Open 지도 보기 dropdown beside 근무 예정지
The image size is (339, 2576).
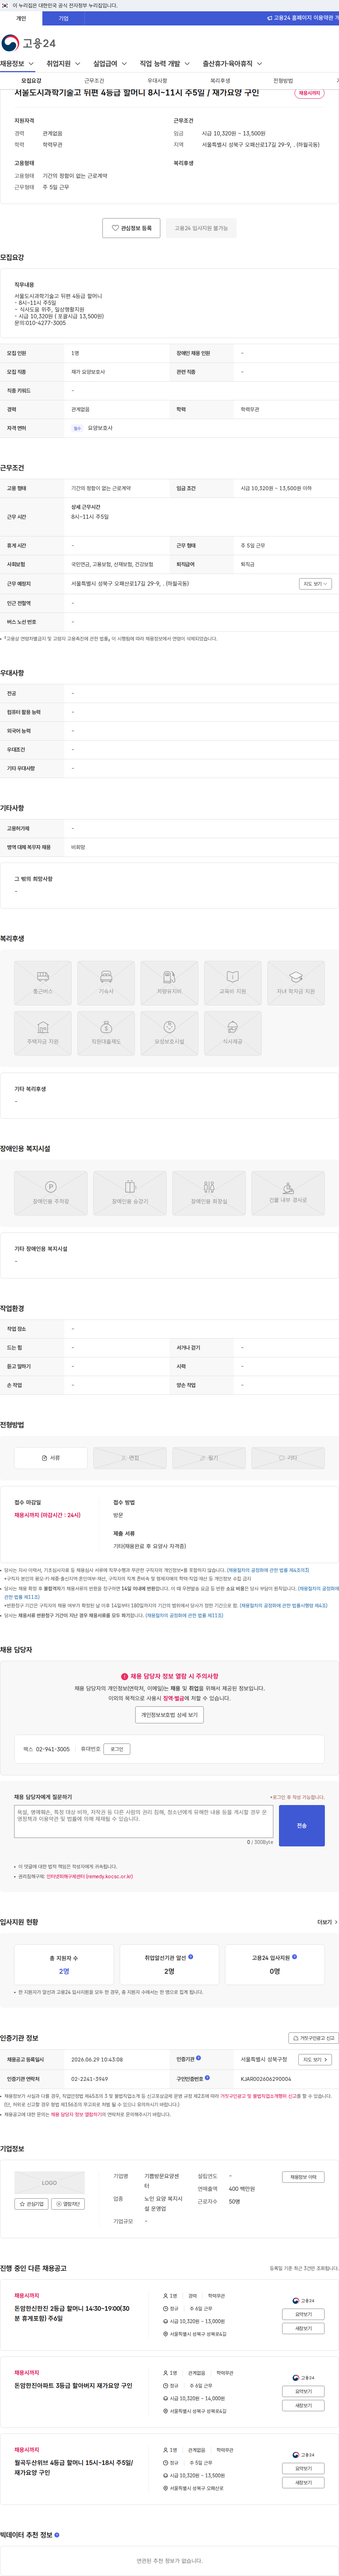(315, 584)
